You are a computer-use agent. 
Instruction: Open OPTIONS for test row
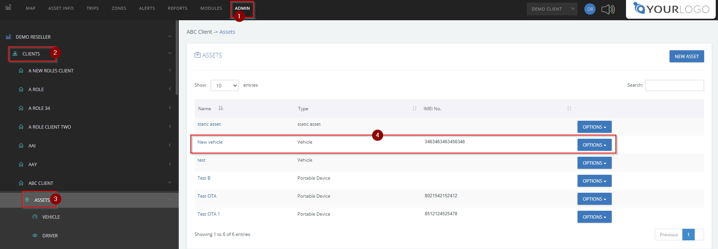tap(594, 163)
